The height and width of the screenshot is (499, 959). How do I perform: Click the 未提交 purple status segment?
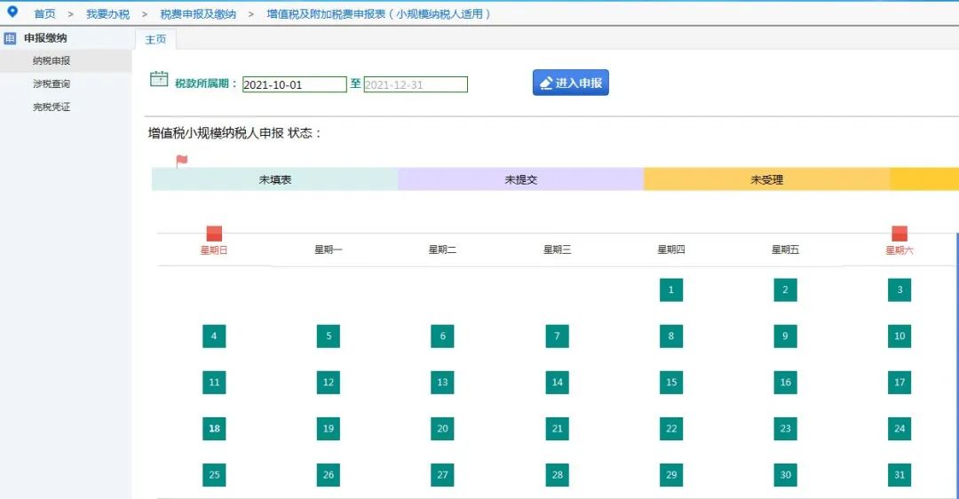pos(520,179)
